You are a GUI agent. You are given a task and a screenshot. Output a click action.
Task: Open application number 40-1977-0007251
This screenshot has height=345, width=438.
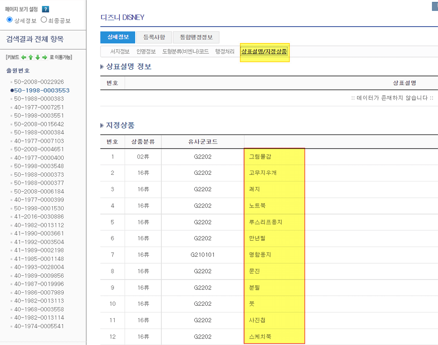[39, 107]
